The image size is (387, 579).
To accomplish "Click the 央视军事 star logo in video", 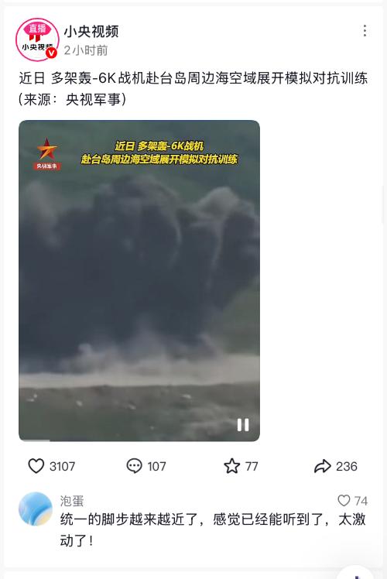I will coord(47,153).
